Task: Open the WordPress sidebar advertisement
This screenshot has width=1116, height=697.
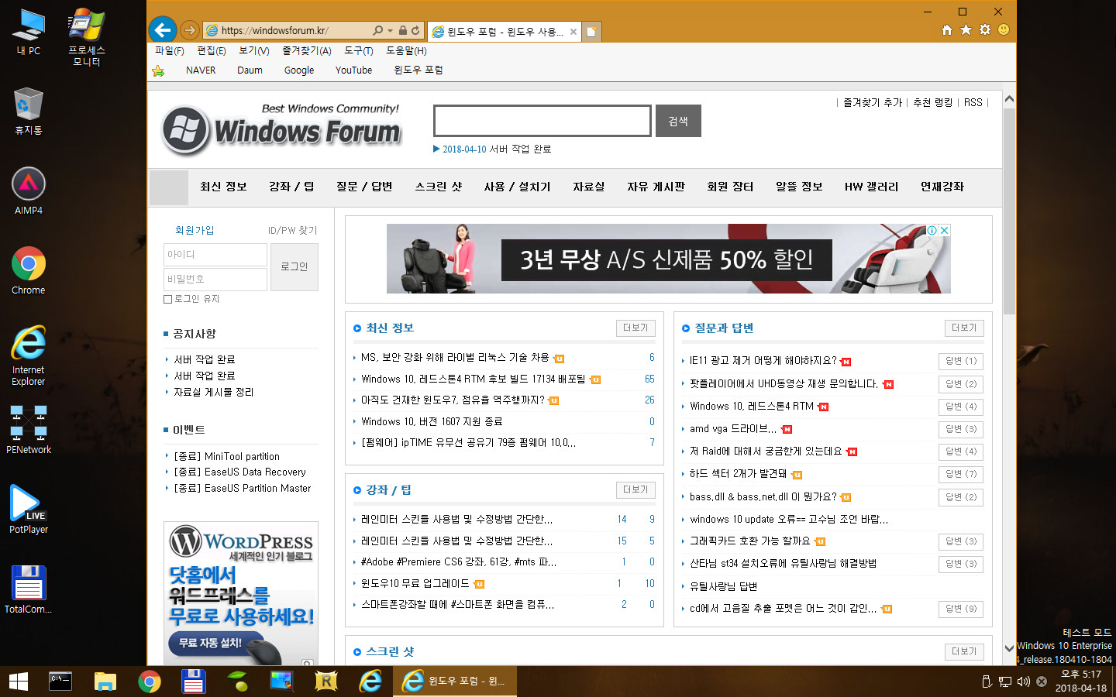Action: [241, 593]
